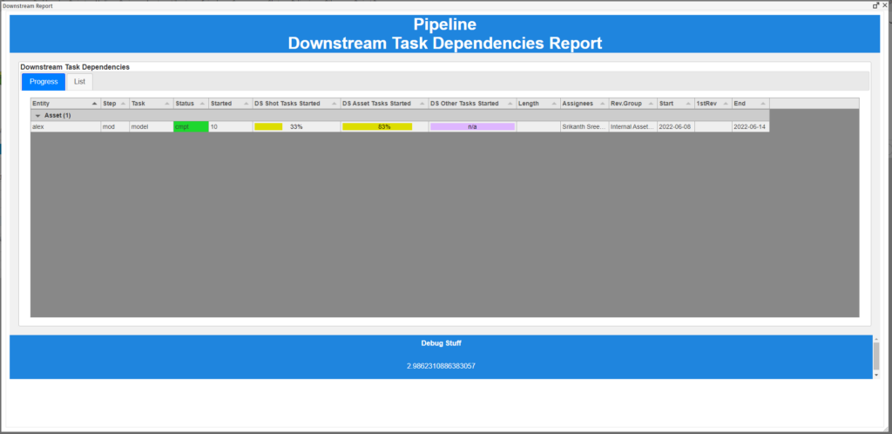
Task: Click the green cmpt status cell
Action: point(191,126)
